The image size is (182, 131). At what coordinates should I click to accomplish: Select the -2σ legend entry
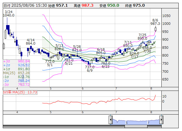(16, 81)
